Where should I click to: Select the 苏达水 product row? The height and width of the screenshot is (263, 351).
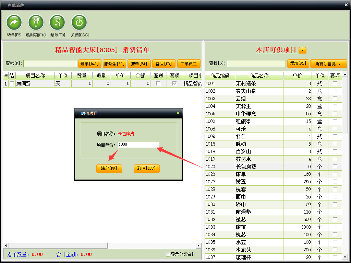point(273,159)
